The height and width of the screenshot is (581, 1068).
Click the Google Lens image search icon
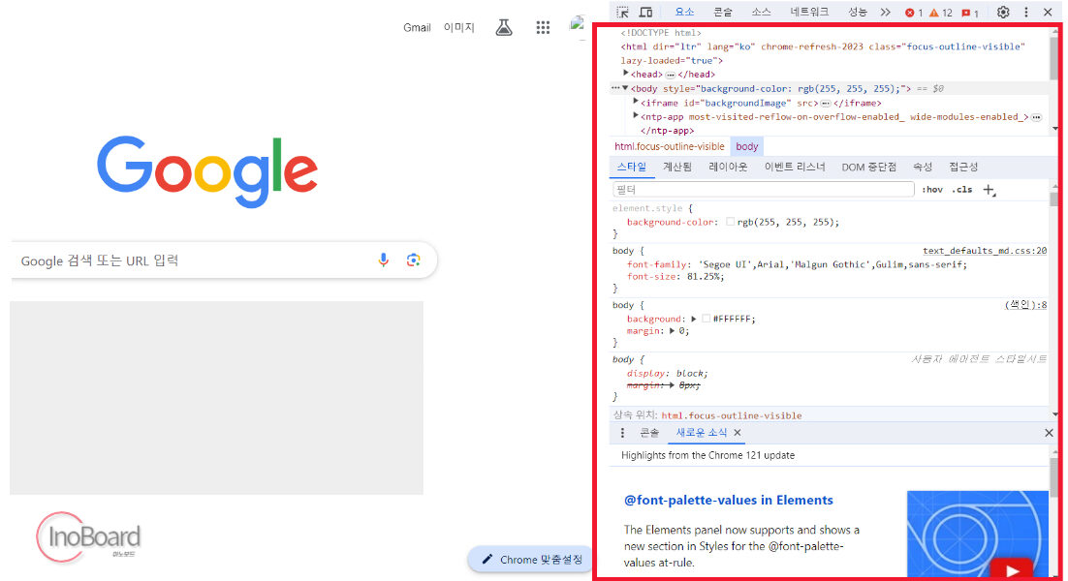[414, 260]
